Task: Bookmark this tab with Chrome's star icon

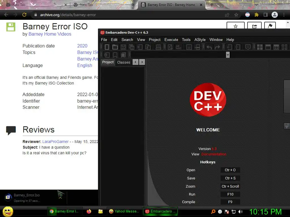Action: tap(236, 15)
